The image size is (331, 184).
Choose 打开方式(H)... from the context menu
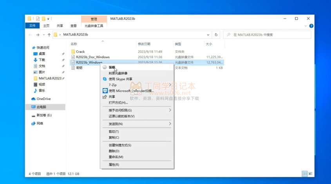click(137, 103)
